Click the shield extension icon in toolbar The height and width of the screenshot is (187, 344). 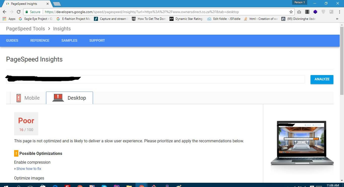323,12
